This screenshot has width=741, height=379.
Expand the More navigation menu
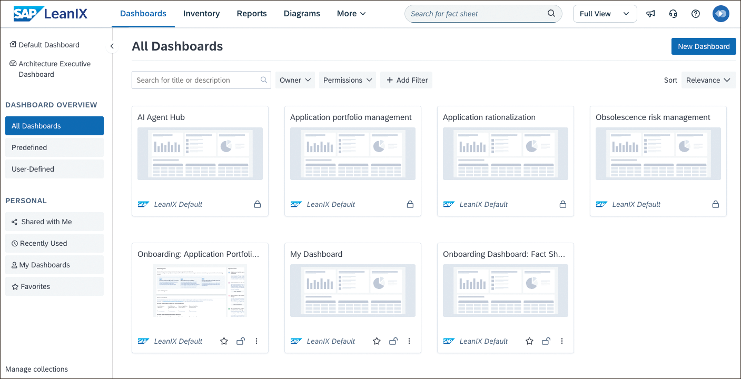351,14
